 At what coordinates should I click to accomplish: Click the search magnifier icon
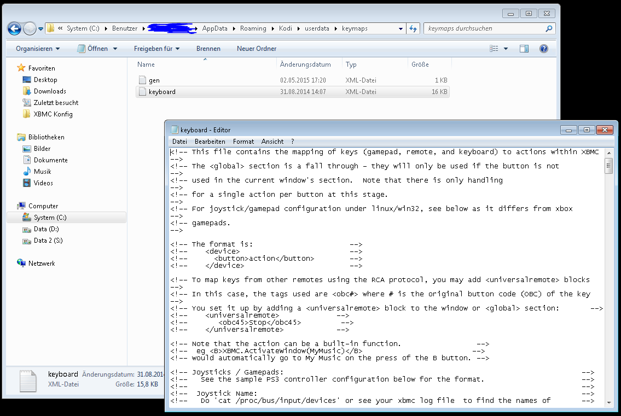(x=549, y=28)
